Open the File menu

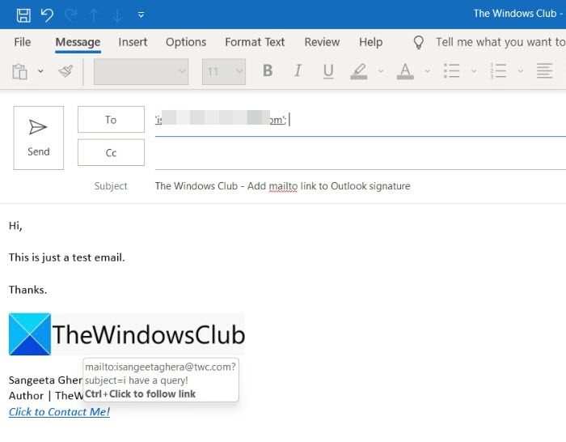(x=23, y=42)
